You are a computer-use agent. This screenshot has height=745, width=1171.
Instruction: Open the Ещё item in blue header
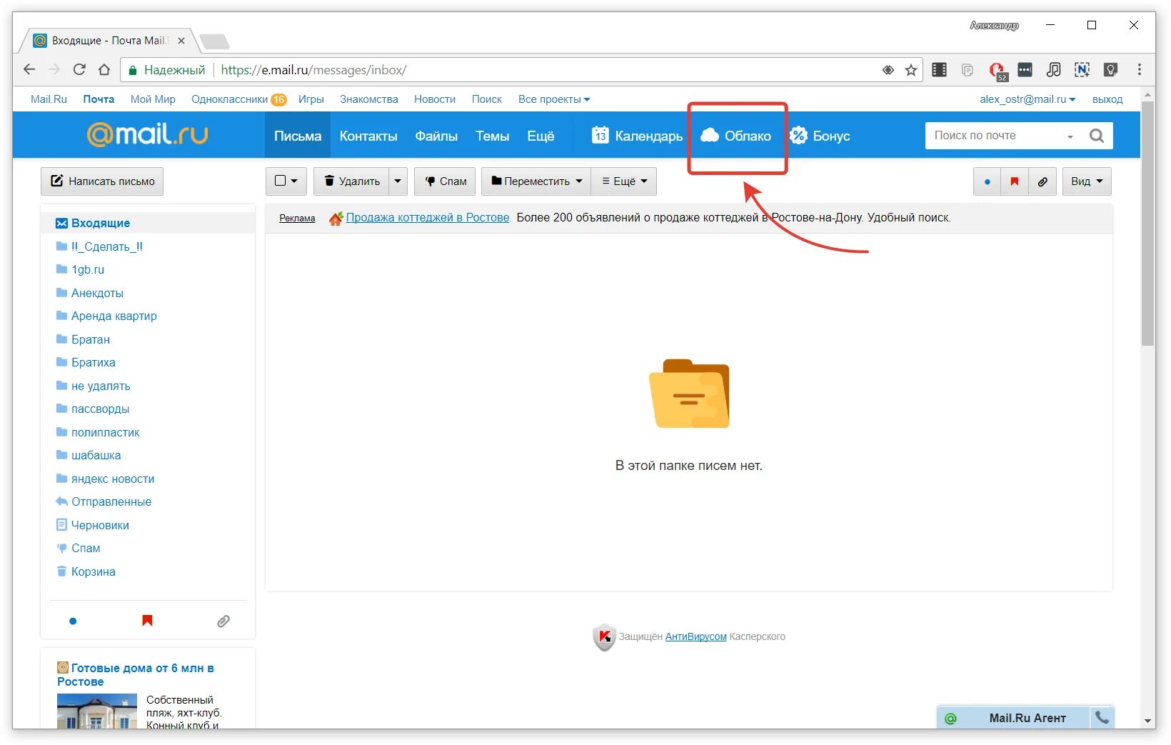pyautogui.click(x=541, y=136)
